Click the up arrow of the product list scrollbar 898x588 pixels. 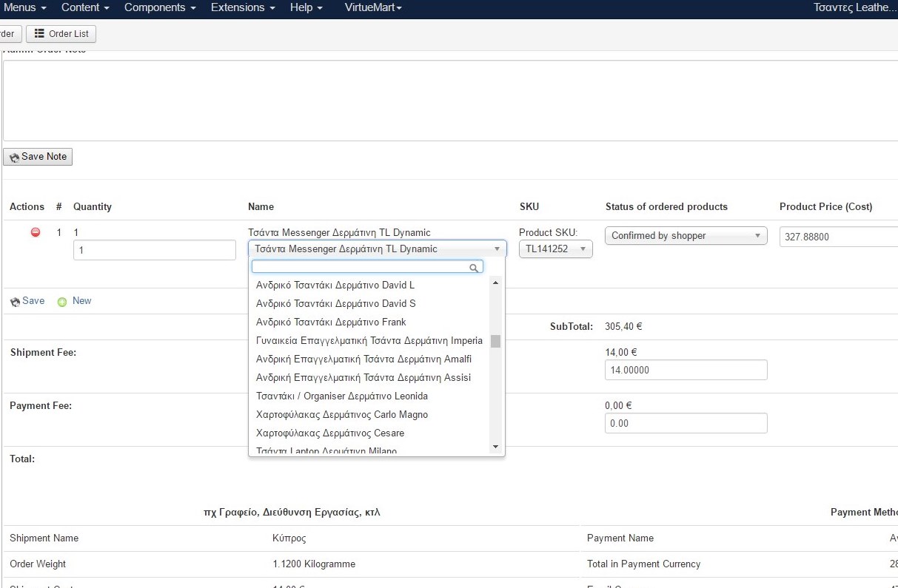[x=495, y=282]
